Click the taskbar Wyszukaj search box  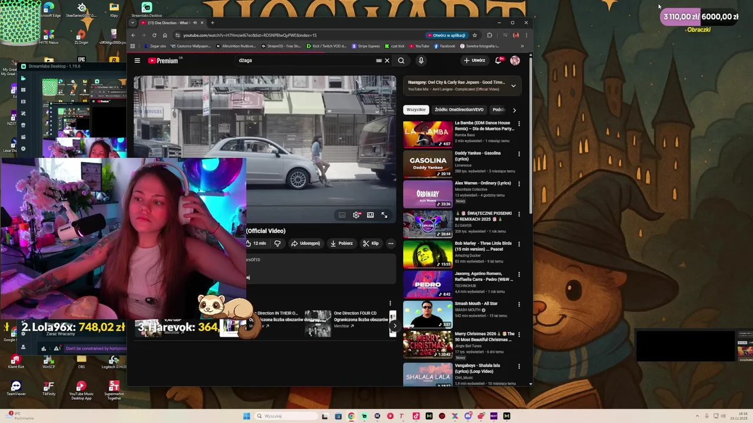(286, 416)
